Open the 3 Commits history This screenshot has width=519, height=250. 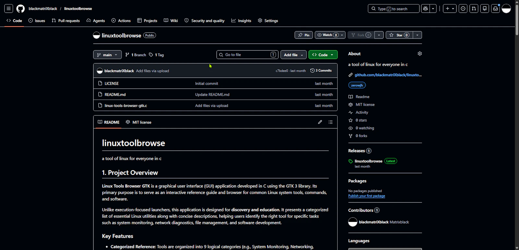click(321, 71)
